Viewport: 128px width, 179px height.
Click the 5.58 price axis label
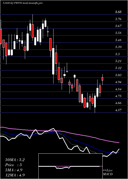coord(118,33)
